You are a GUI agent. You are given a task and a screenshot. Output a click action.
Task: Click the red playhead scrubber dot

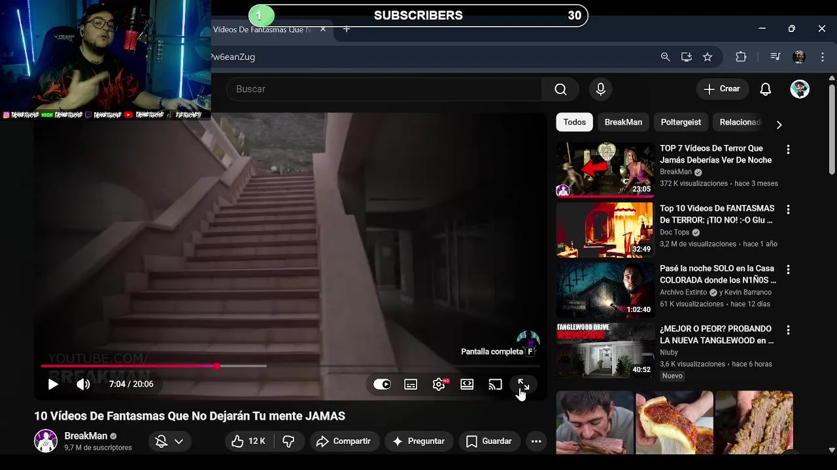[216, 366]
